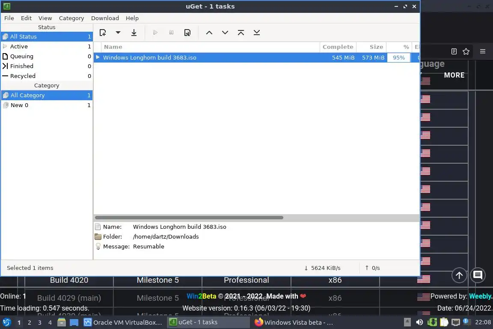493x329 pixels.
Task: Switch to Windows Vista beta Firefox taskbar entry
Action: point(294,323)
